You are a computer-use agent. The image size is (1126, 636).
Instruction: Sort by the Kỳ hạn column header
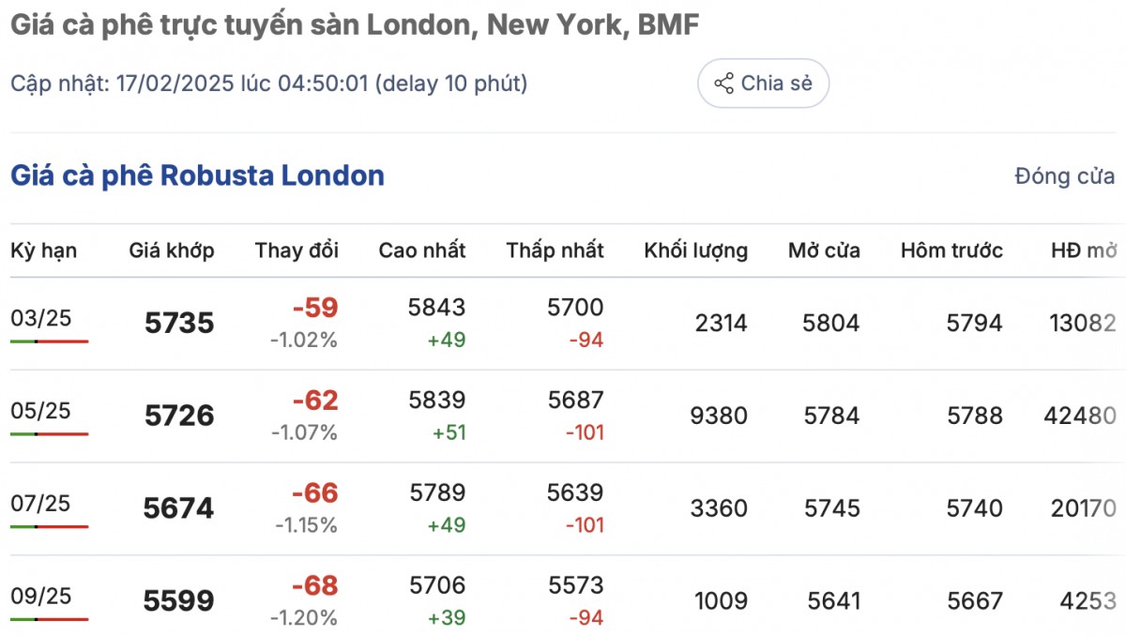point(44,250)
